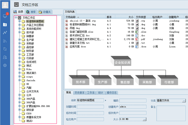188x125 pixels.
Task: Open the document list icon in sidebar
Action: 5,24
